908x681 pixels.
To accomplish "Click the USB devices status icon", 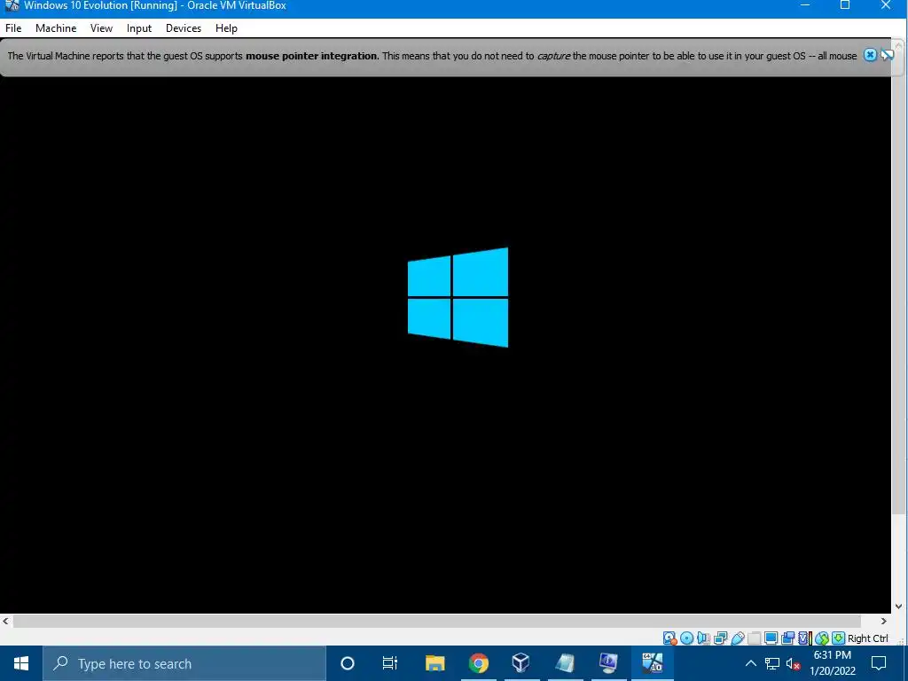I will pyautogui.click(x=738, y=638).
